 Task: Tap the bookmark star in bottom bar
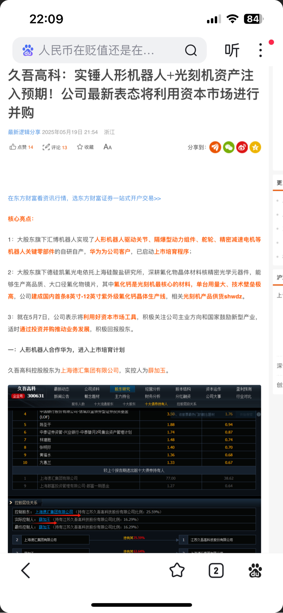[177, 571]
